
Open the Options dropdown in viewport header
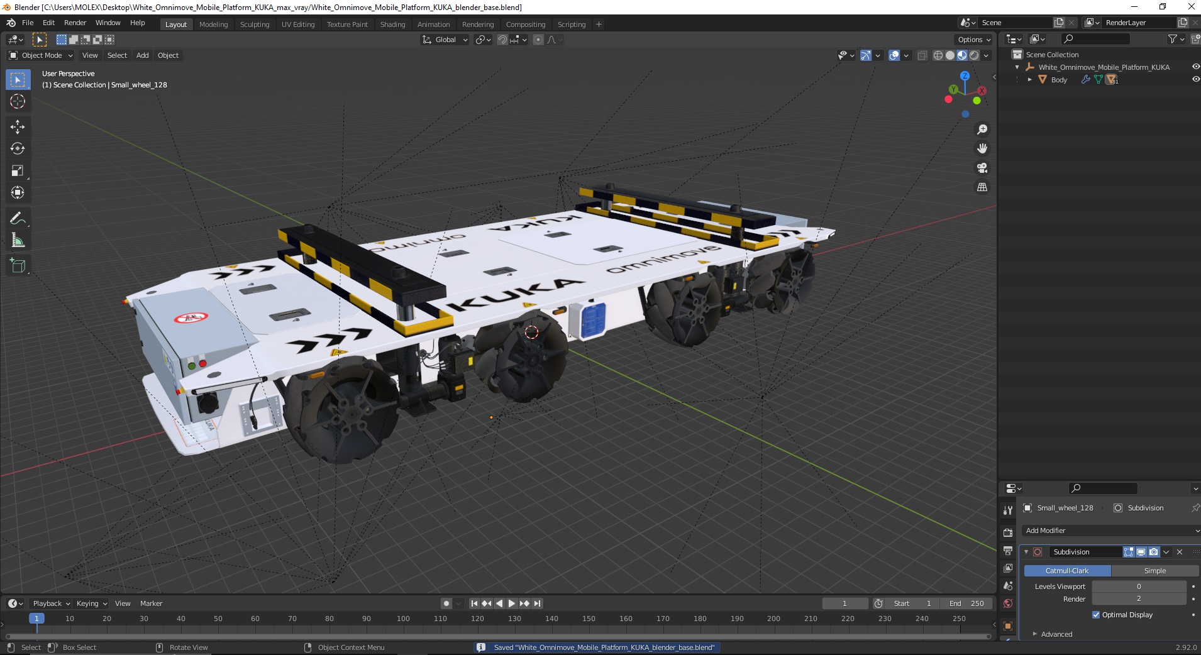(x=974, y=40)
